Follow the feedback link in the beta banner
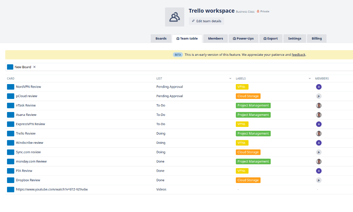Screen dimensions: 353x212 point(299,55)
